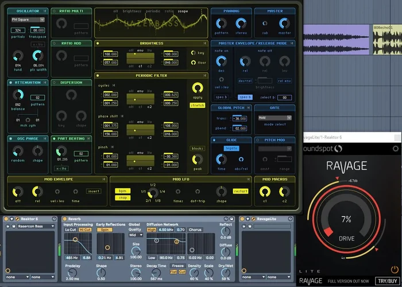This screenshot has width=402, height=287.
Task: Open Reverb Global Quality Mid dropdown
Action: click(136, 235)
